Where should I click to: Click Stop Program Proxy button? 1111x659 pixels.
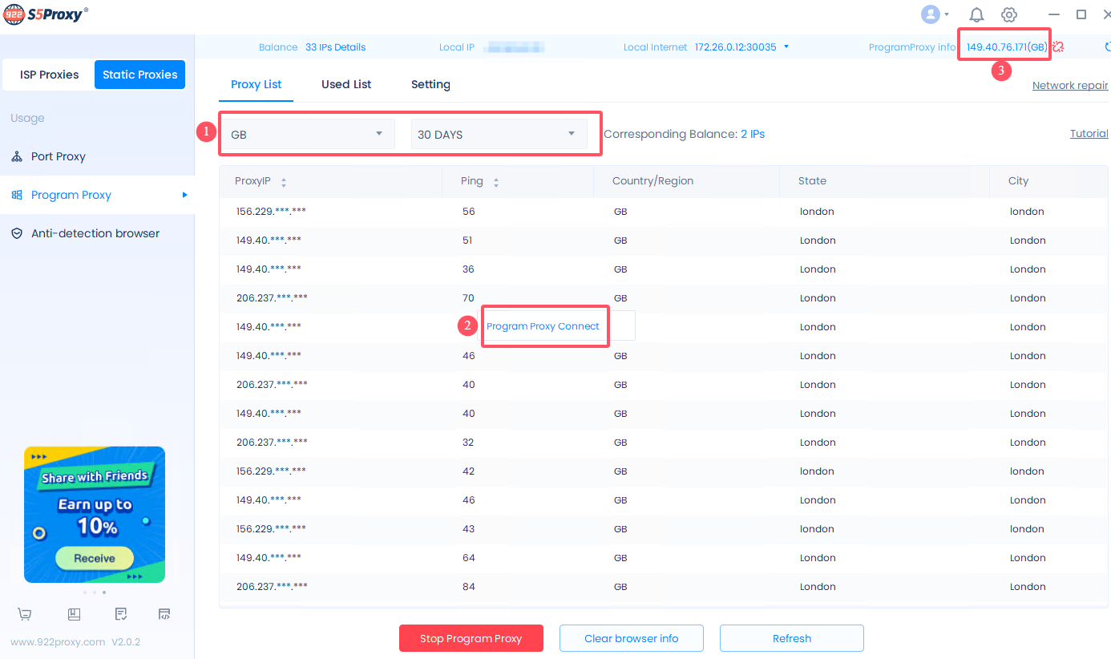pyautogui.click(x=471, y=638)
